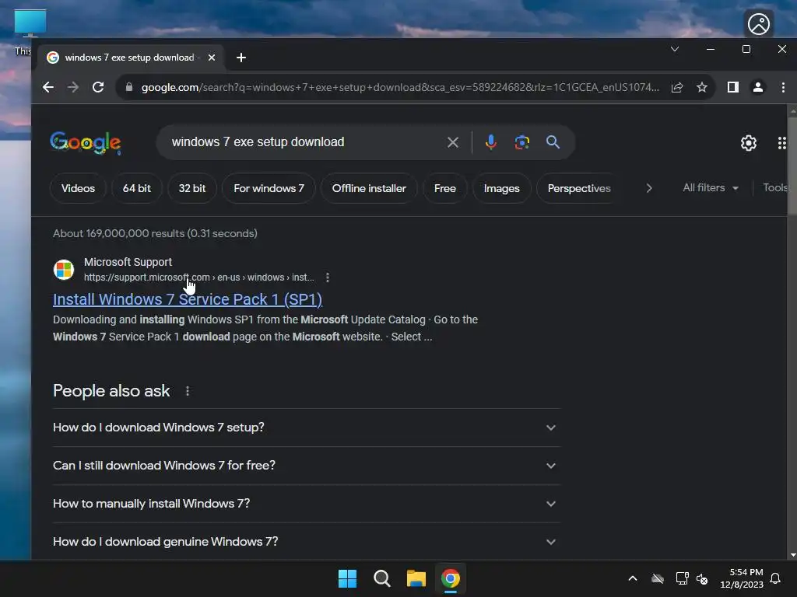Viewport: 797px width, 597px height.
Task: Expand Can I still download Windows 7 free
Action: (307, 466)
